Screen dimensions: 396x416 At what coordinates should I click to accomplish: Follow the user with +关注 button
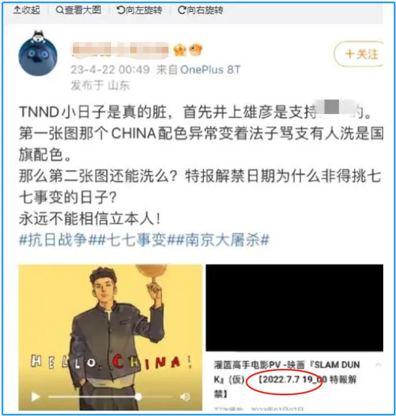click(359, 54)
